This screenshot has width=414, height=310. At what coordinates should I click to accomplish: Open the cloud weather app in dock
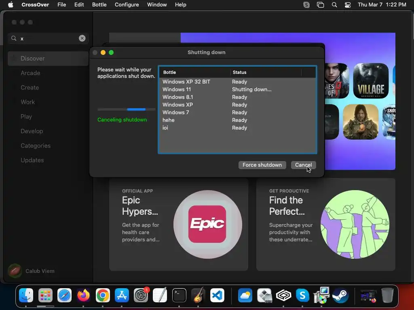pyautogui.click(x=245, y=295)
